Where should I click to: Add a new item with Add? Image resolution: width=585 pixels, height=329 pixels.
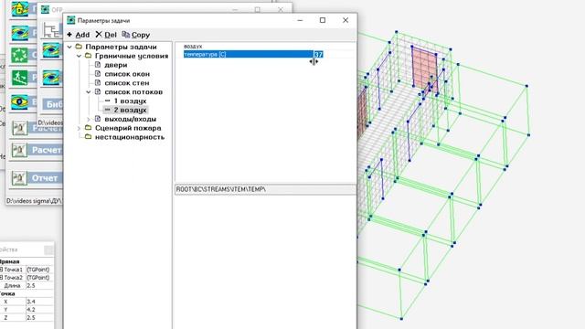[79, 35]
